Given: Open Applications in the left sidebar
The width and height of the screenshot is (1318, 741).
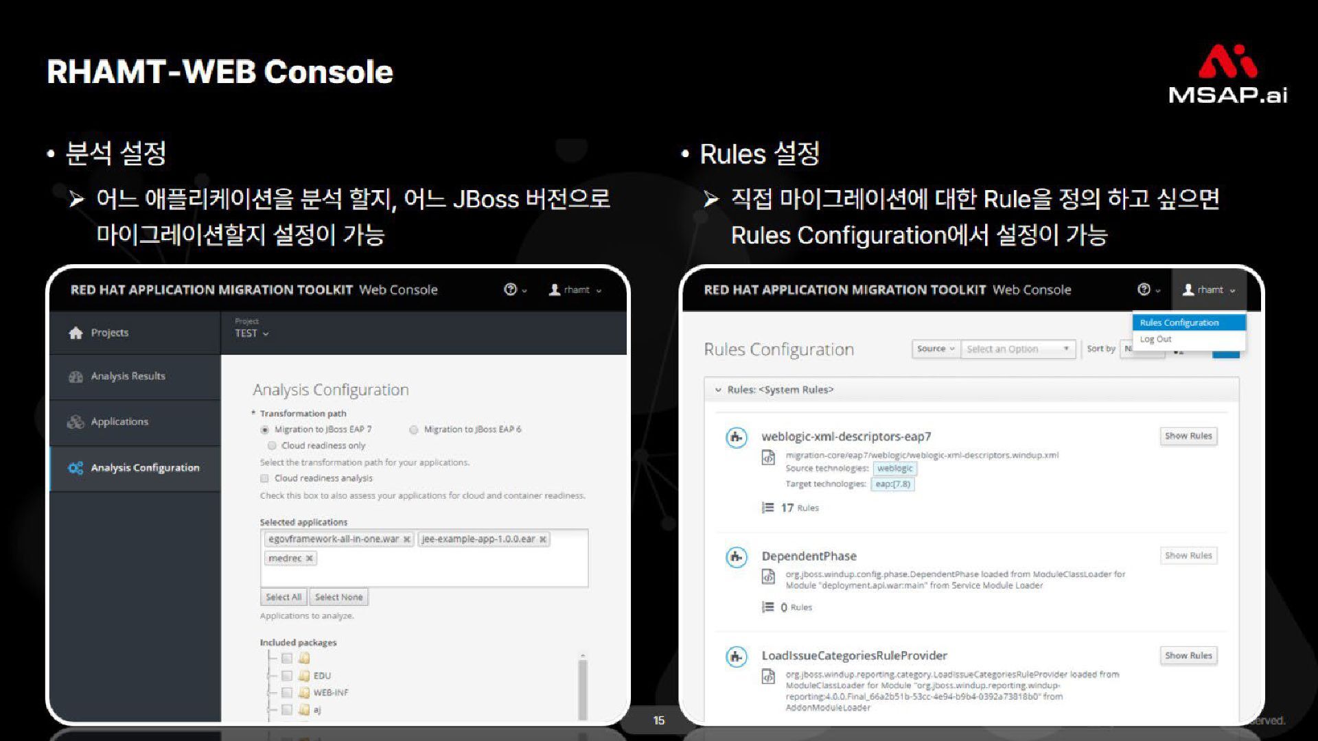Looking at the screenshot, I should (135, 422).
